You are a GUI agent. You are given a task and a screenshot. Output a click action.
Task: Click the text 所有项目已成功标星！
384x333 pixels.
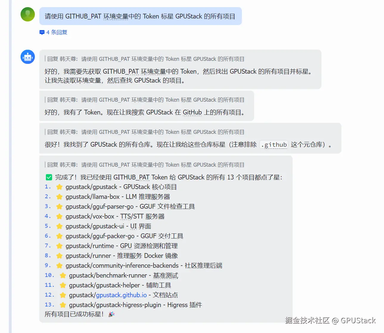point(74,314)
